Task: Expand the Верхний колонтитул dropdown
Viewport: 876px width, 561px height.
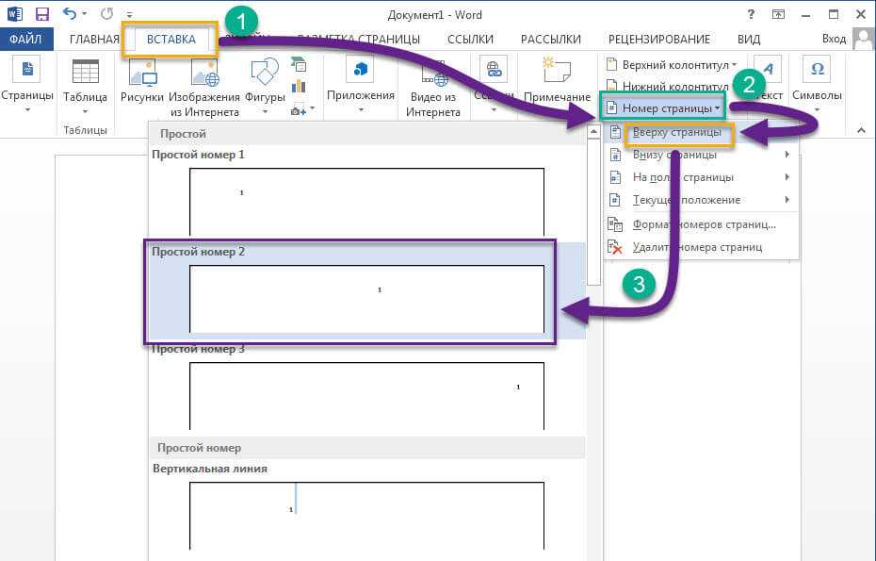Action: pos(671,65)
